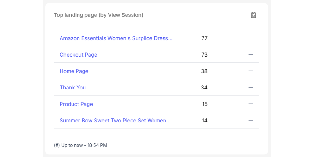Click the dash in the Amazon Essentials row
This screenshot has height=157, width=314.
251,38
